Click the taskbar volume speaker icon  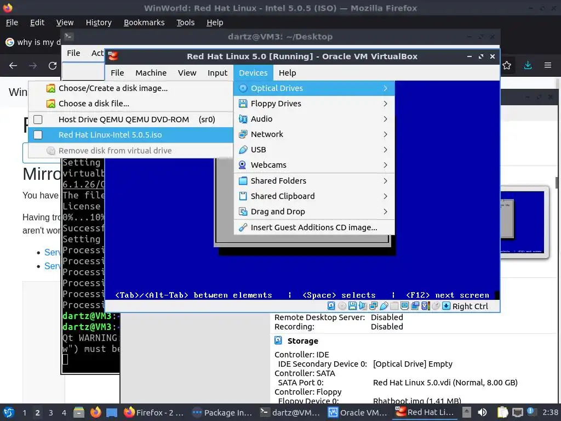(x=482, y=412)
